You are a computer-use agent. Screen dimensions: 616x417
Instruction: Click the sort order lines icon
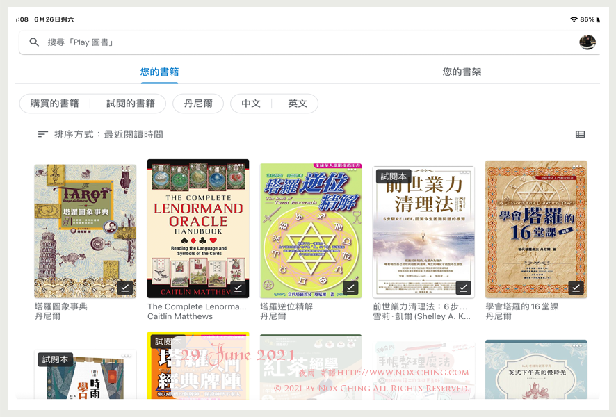(x=43, y=134)
